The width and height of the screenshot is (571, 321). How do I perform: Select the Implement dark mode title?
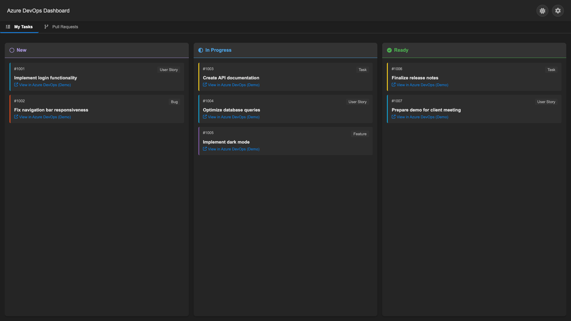pos(226,142)
